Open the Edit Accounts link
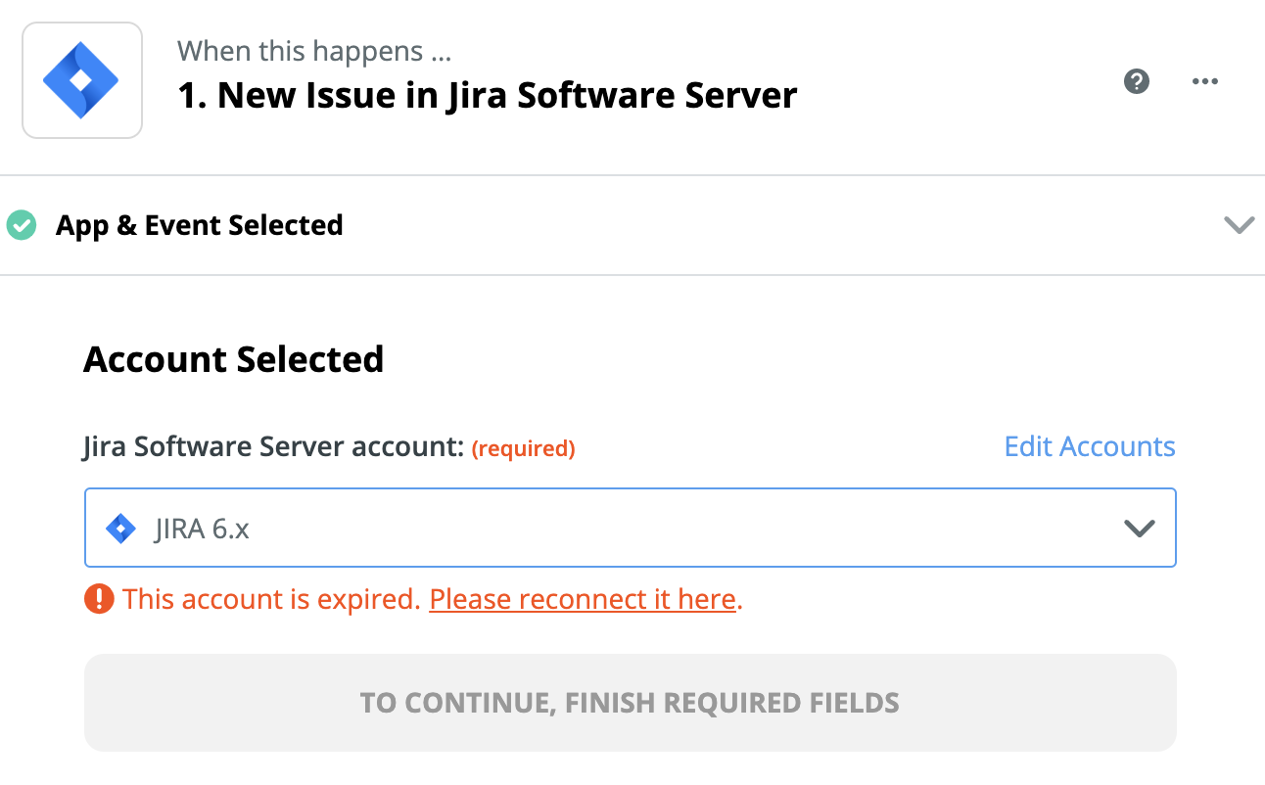Image resolution: width=1265 pixels, height=785 pixels. [1089, 446]
